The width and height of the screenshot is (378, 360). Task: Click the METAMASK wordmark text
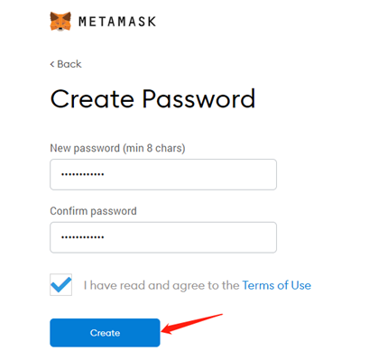(x=117, y=22)
